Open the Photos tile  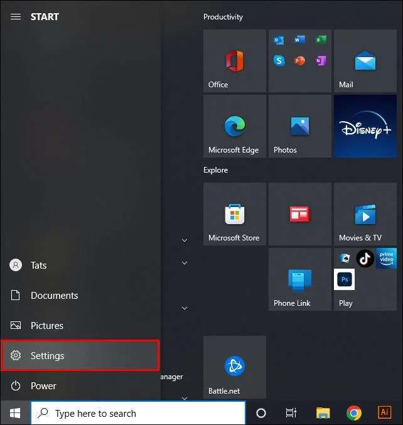click(x=300, y=126)
